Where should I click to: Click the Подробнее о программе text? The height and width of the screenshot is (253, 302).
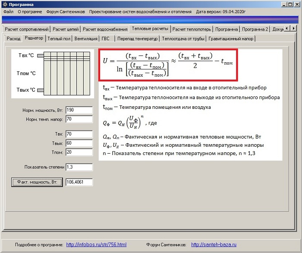tap(39, 245)
